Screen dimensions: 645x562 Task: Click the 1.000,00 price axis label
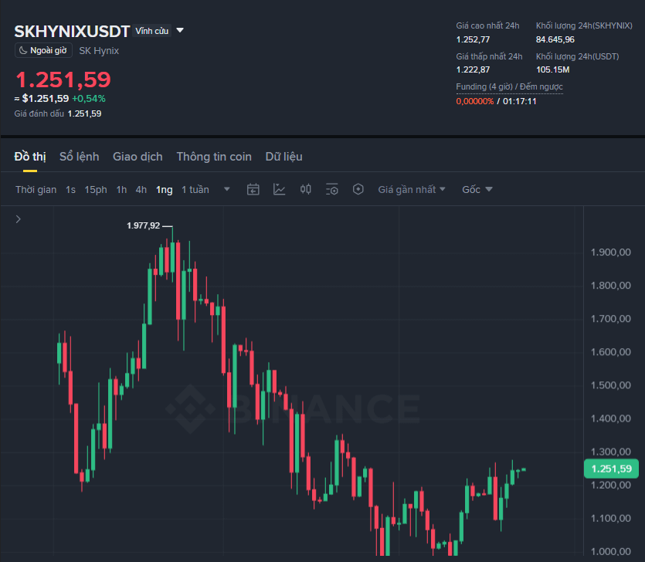(x=610, y=551)
